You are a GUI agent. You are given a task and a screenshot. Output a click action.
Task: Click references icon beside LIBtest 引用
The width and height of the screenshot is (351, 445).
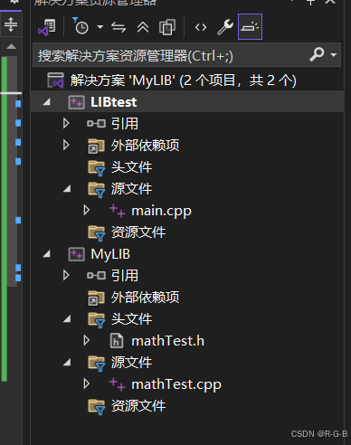click(x=96, y=123)
